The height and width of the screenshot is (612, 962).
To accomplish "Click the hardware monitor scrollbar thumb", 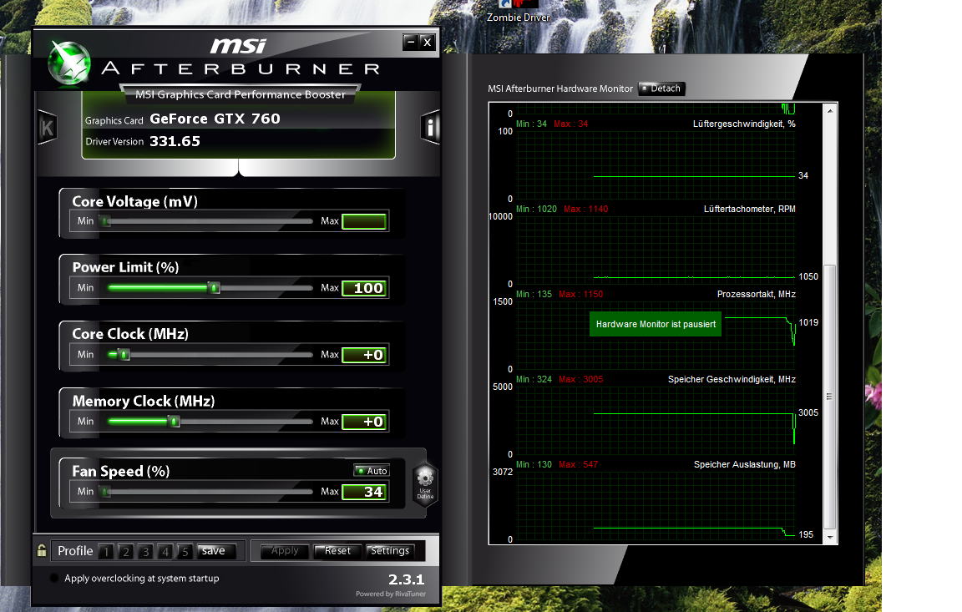I will [829, 397].
